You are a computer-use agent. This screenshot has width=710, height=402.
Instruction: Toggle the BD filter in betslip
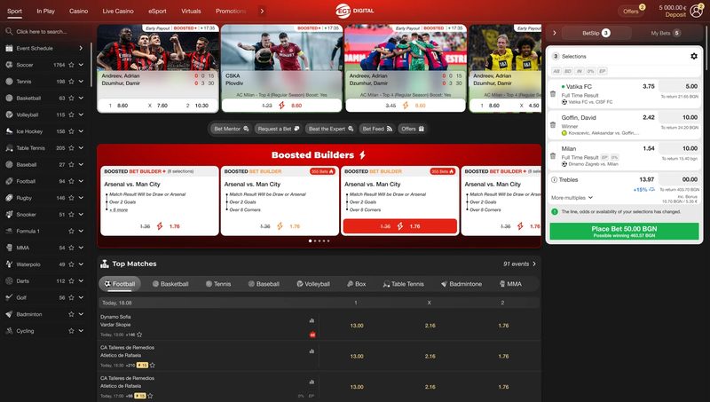[x=568, y=72]
